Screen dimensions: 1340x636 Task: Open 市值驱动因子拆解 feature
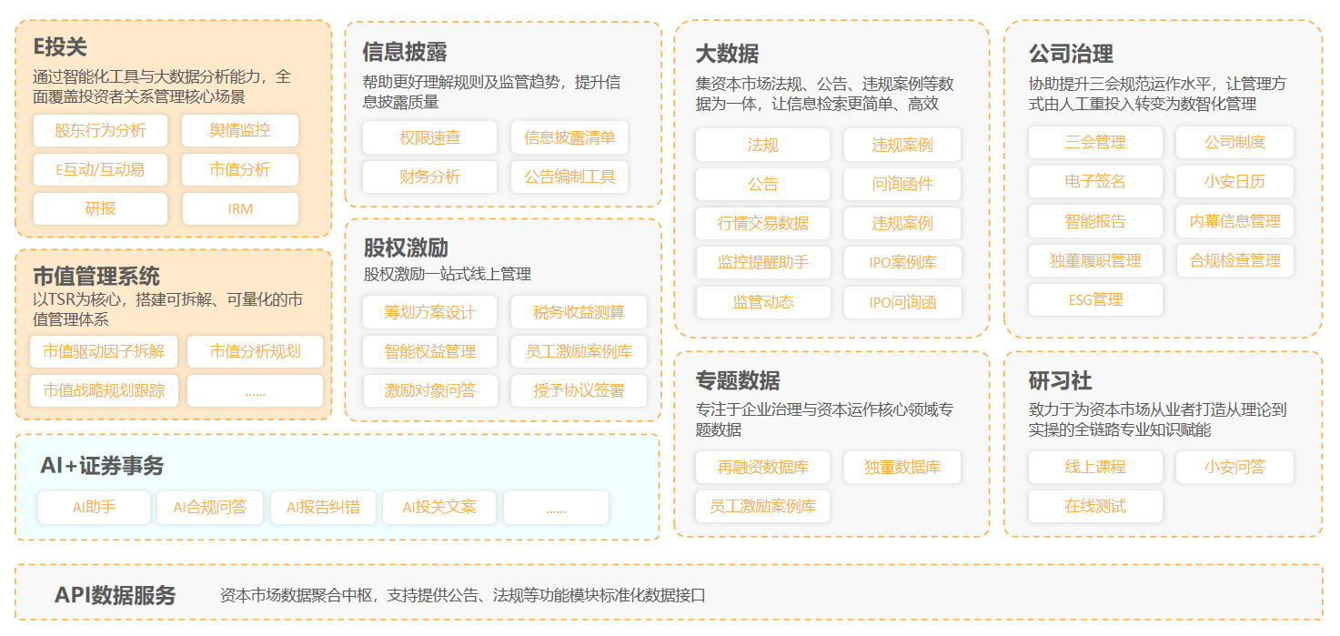[104, 351]
